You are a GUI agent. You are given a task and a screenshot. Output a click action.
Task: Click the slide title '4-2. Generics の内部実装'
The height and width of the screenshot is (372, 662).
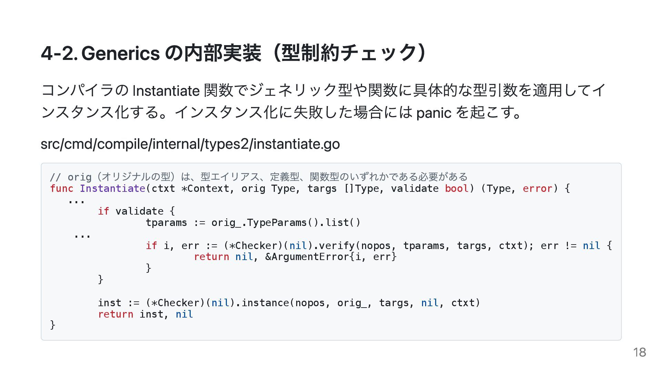pyautogui.click(x=151, y=53)
